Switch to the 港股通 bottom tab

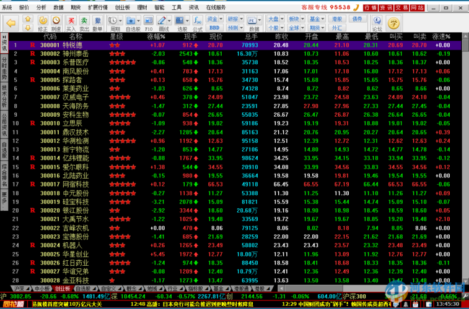(x=242, y=289)
